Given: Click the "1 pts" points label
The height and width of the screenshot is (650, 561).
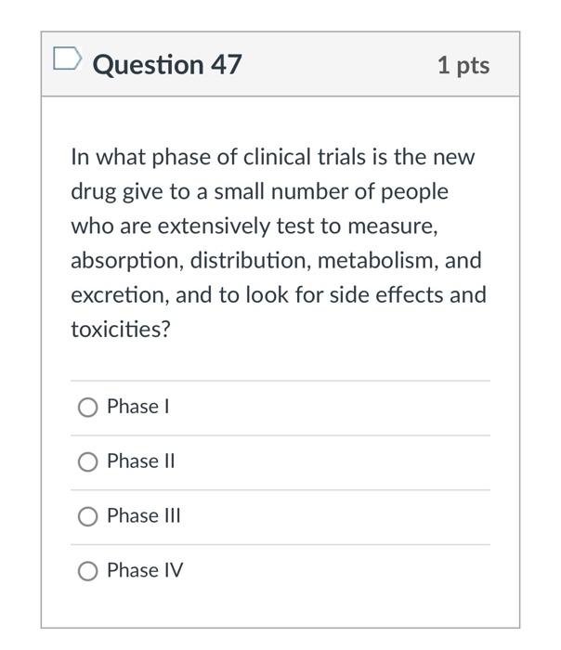Looking at the screenshot, I should (x=463, y=65).
